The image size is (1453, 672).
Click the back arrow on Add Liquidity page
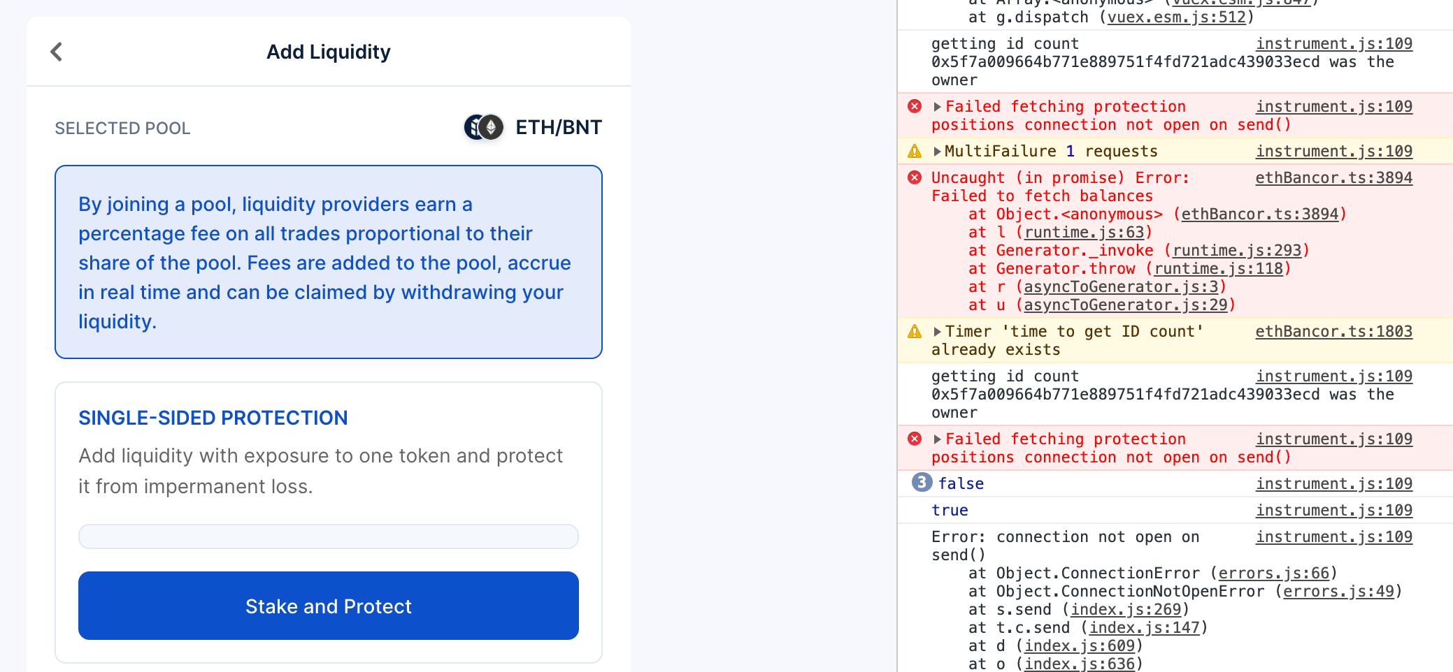click(x=56, y=52)
